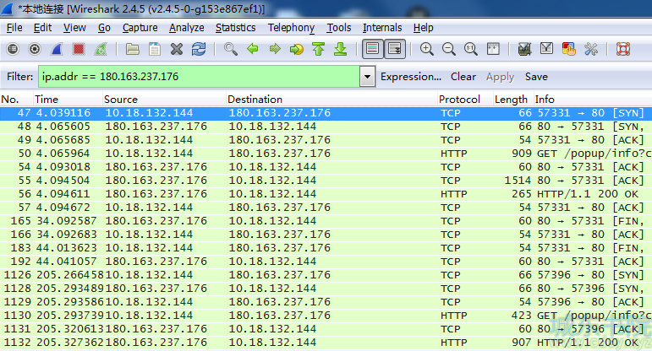Sort by the Info column header
Screen dimensions: 652x351
(x=592, y=100)
